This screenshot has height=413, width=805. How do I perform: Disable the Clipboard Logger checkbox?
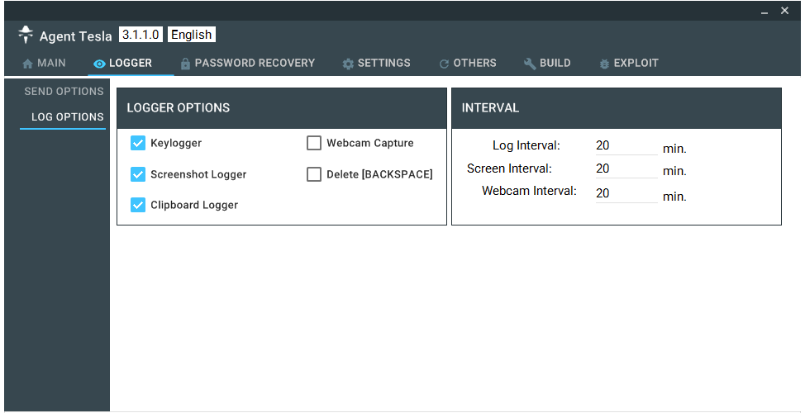(x=138, y=205)
